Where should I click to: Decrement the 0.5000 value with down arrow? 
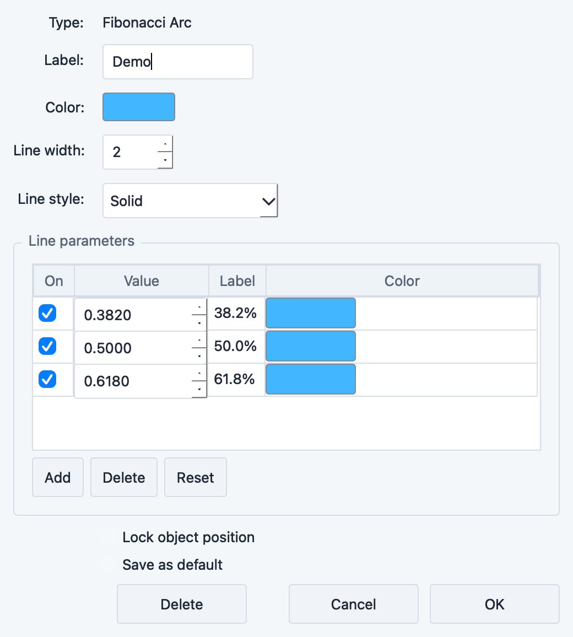tap(199, 356)
